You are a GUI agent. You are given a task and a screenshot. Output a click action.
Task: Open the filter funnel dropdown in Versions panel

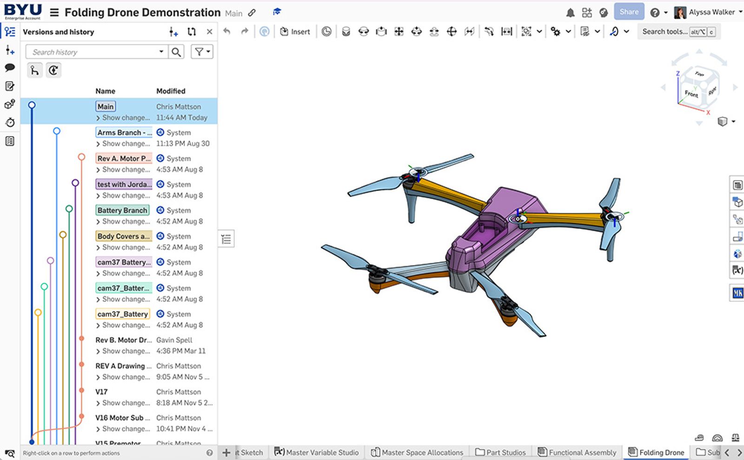click(202, 52)
